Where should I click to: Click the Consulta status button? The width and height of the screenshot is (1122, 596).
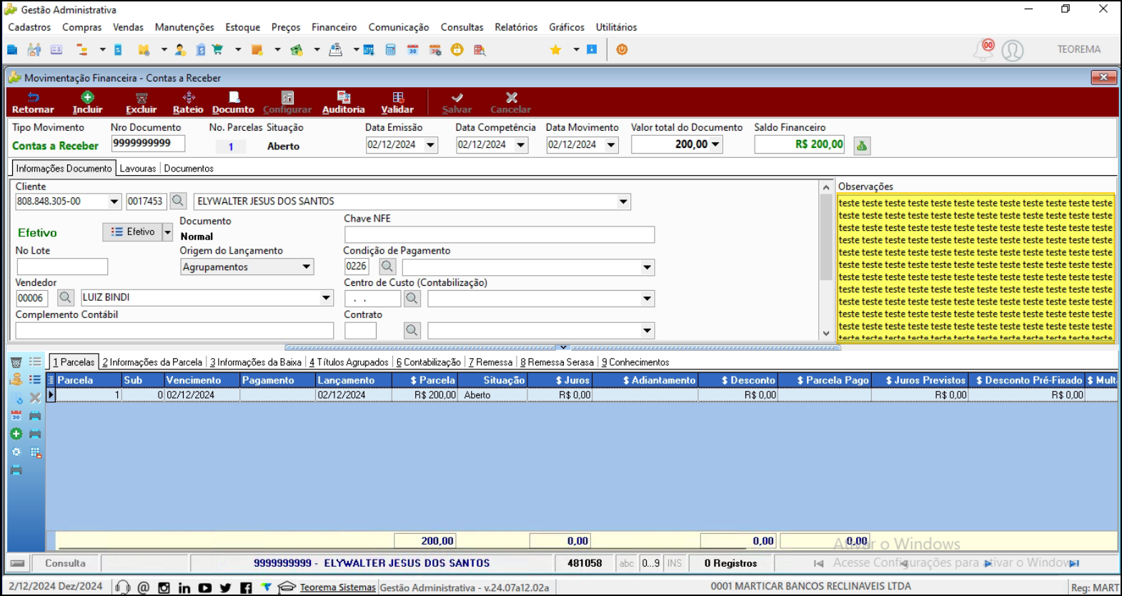pyautogui.click(x=65, y=563)
